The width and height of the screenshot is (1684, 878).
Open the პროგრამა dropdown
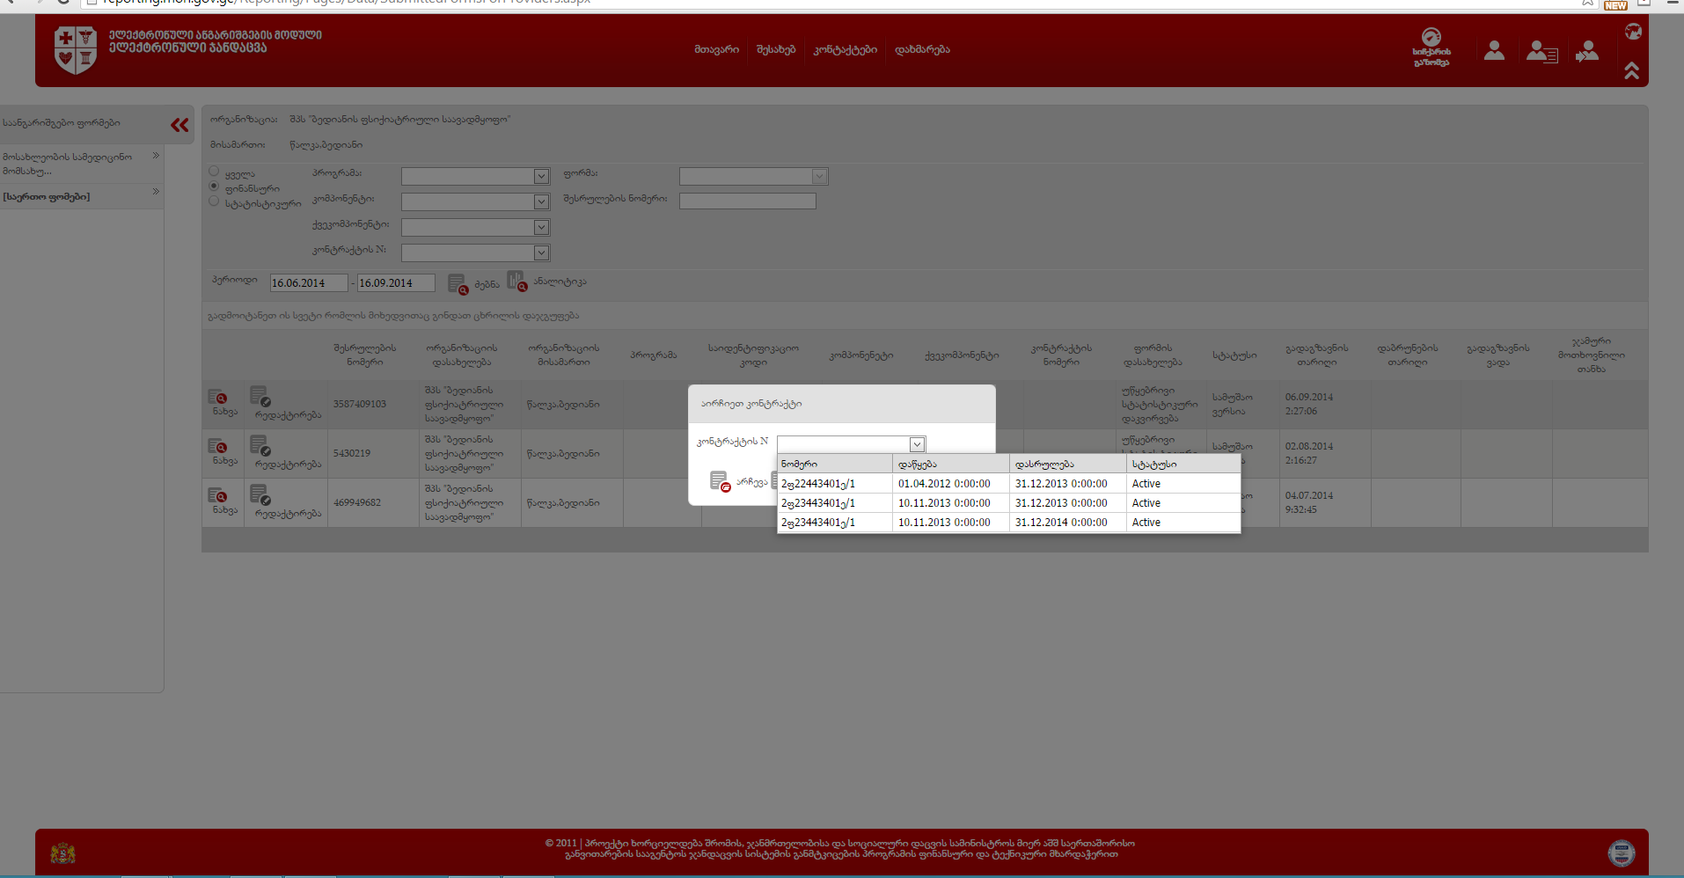coord(541,177)
